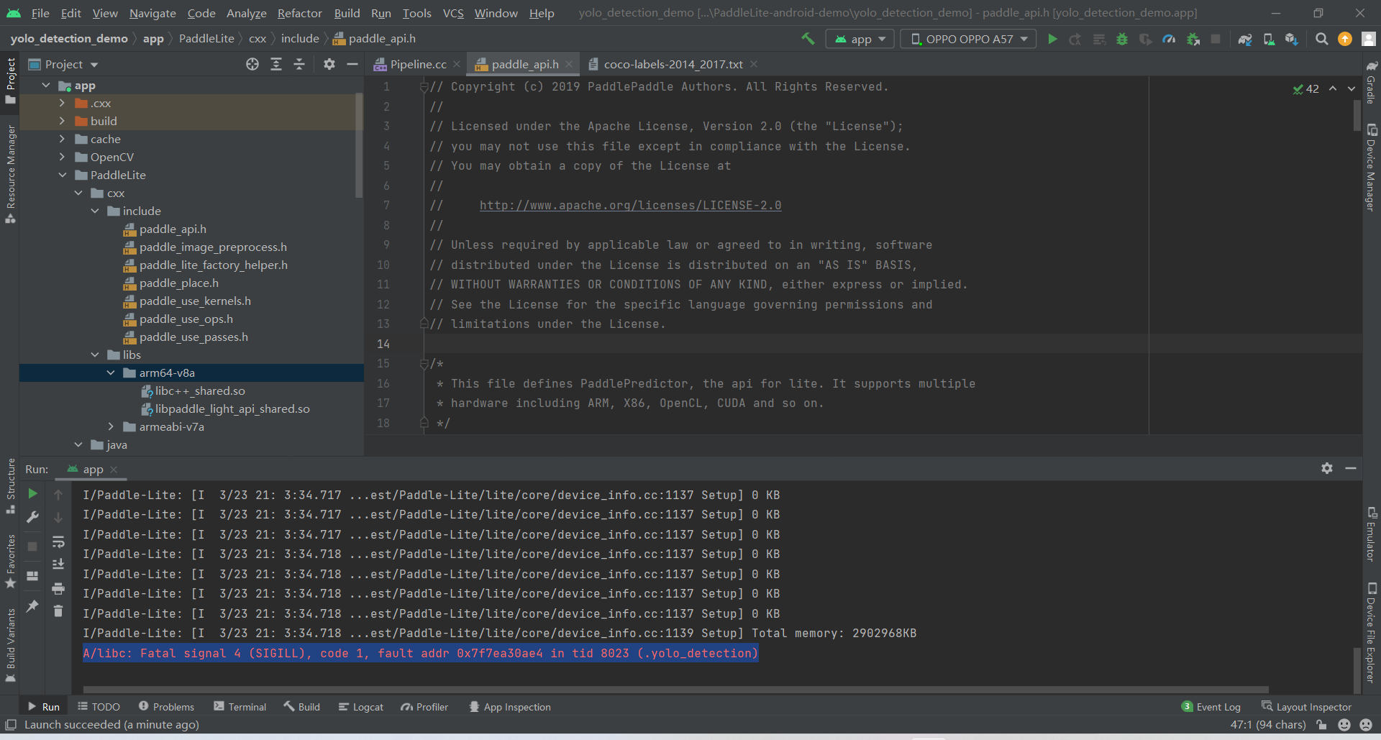Click the Make Project hammer icon
Screen dimensions: 1381x740
(x=808, y=39)
